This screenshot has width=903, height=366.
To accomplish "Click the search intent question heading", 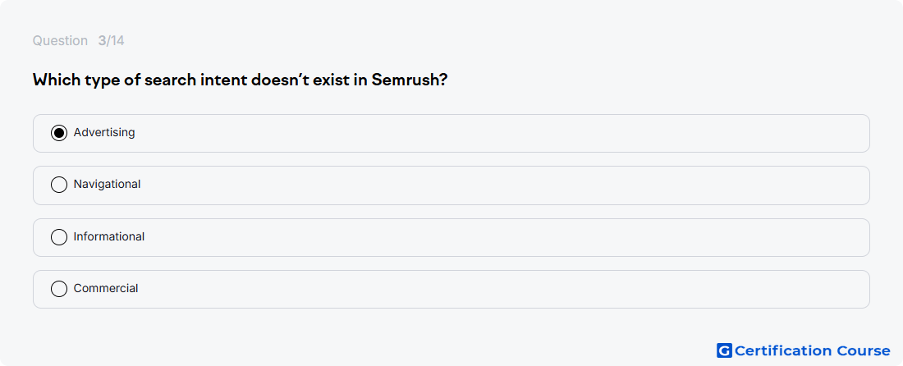I will tap(241, 80).
